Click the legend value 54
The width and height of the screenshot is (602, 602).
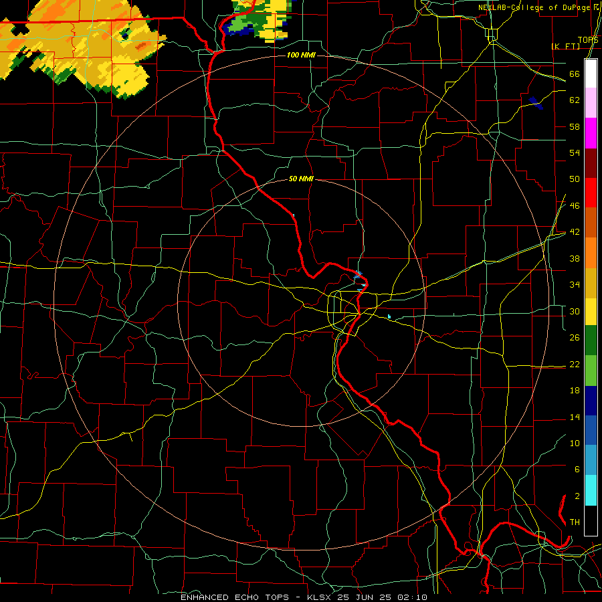click(575, 153)
